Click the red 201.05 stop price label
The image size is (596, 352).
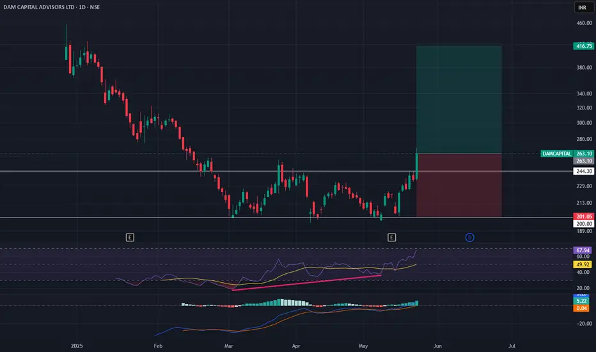(x=583, y=216)
